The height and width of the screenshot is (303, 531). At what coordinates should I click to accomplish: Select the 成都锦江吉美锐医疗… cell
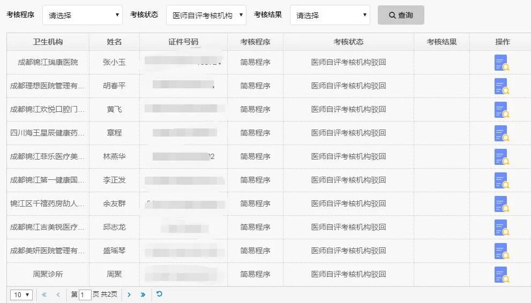[x=48, y=227]
